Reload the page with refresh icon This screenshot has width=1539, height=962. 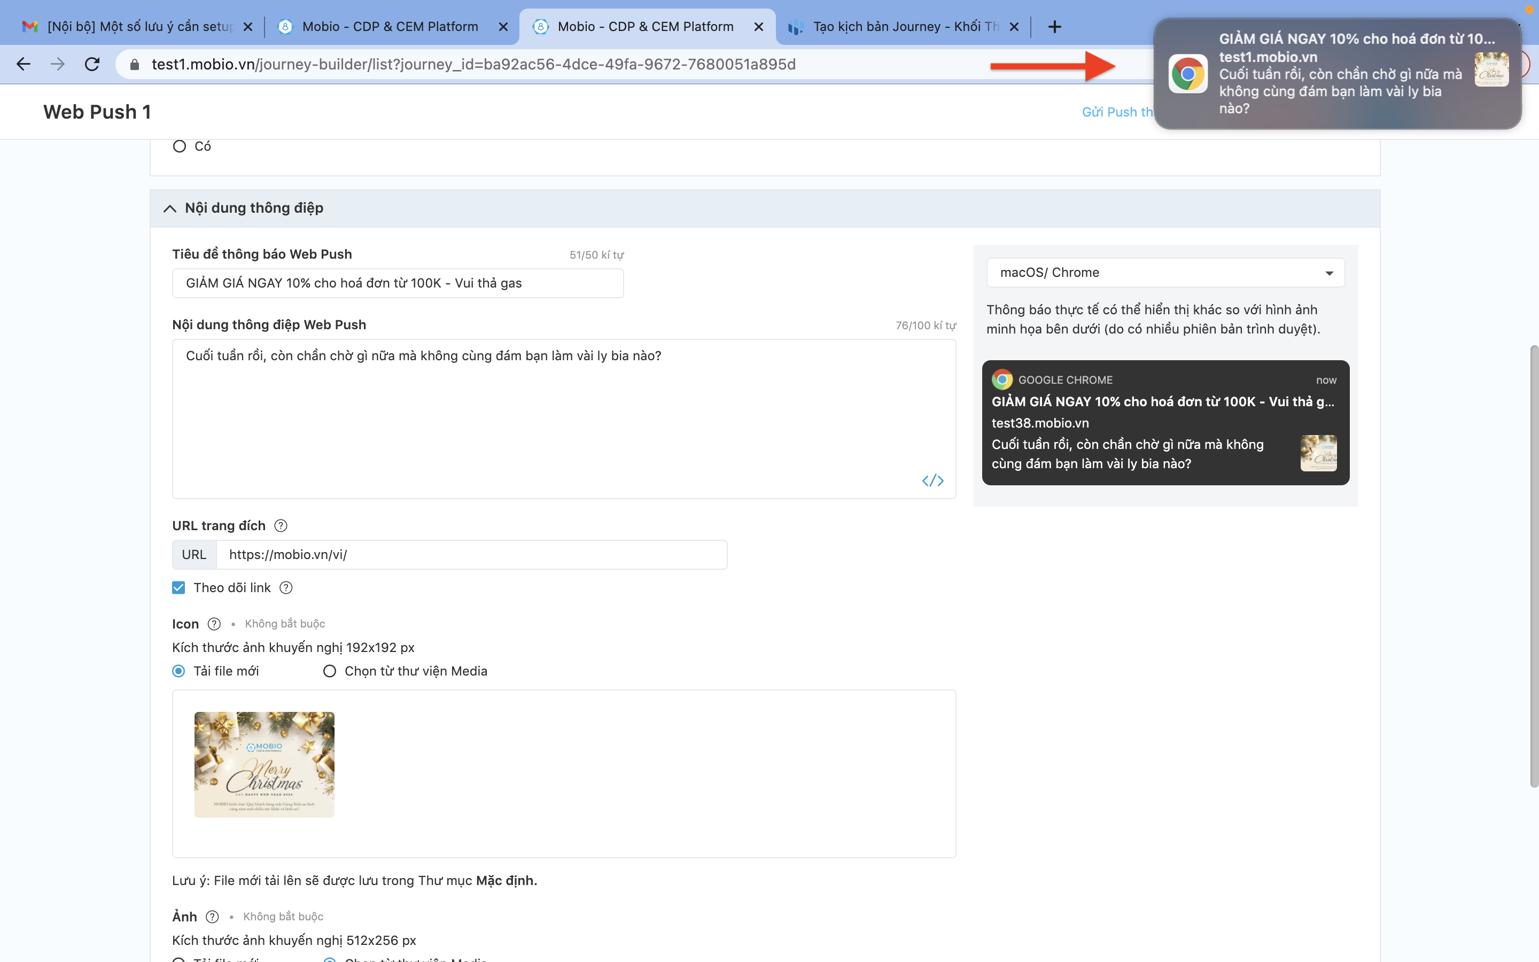pos(92,64)
